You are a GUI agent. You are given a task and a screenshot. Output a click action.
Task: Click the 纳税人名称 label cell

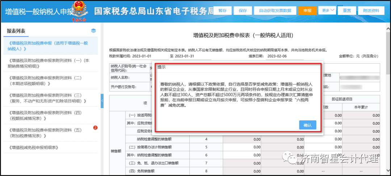click(130, 77)
